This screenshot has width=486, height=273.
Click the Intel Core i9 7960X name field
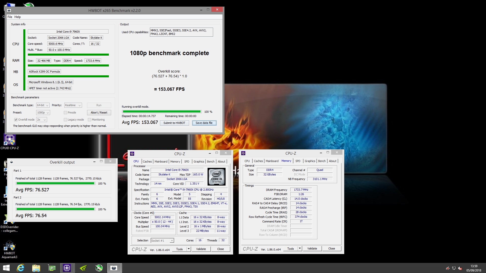[68, 32]
